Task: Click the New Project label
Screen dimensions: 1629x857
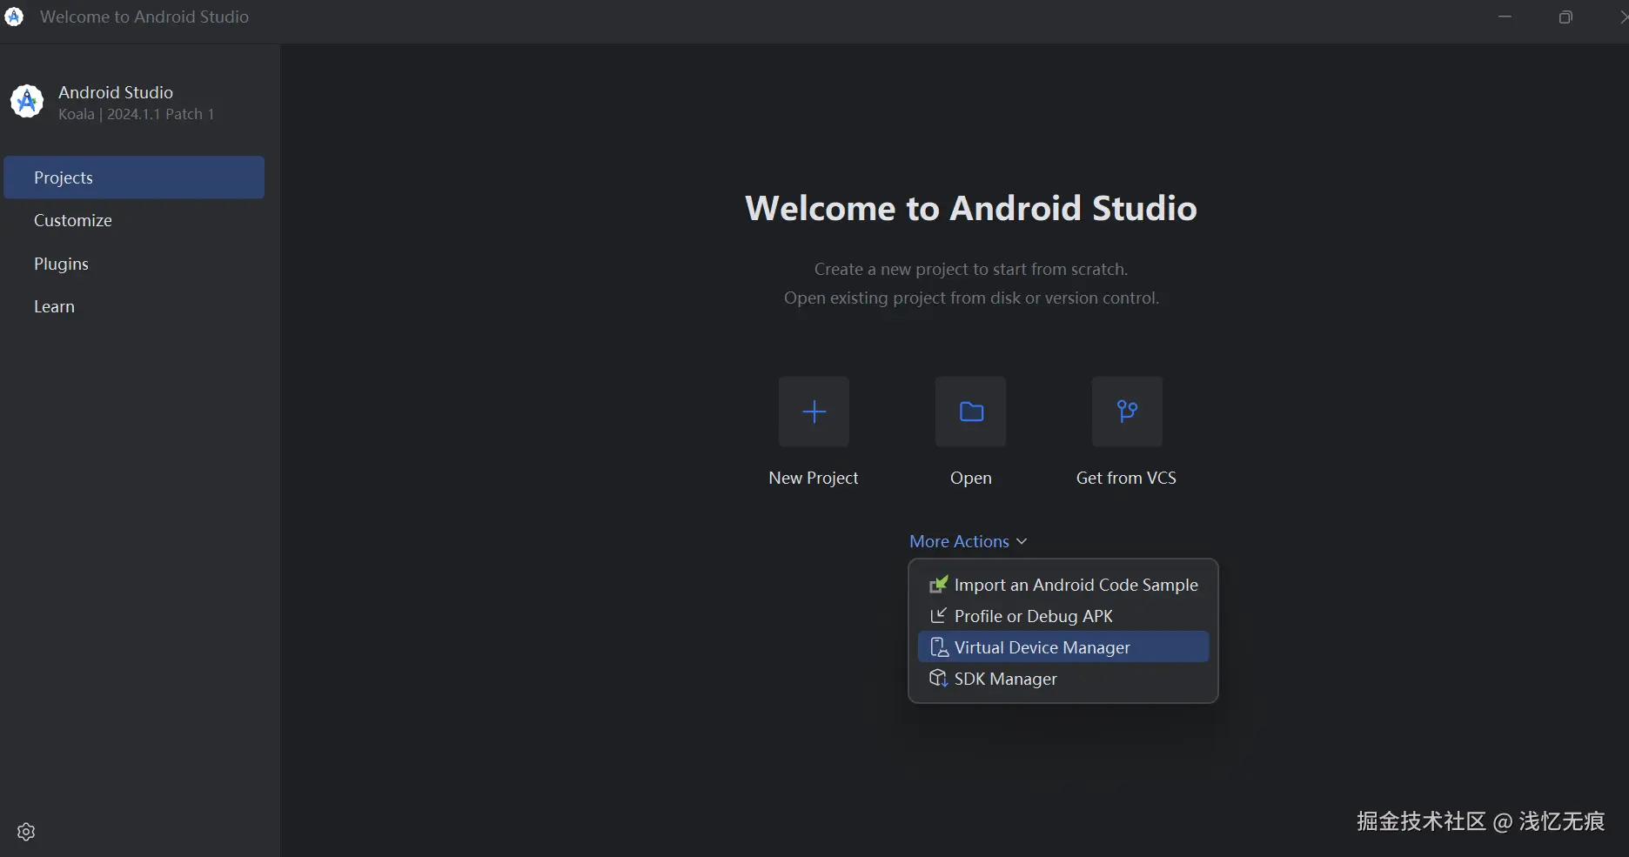Action: tap(814, 478)
